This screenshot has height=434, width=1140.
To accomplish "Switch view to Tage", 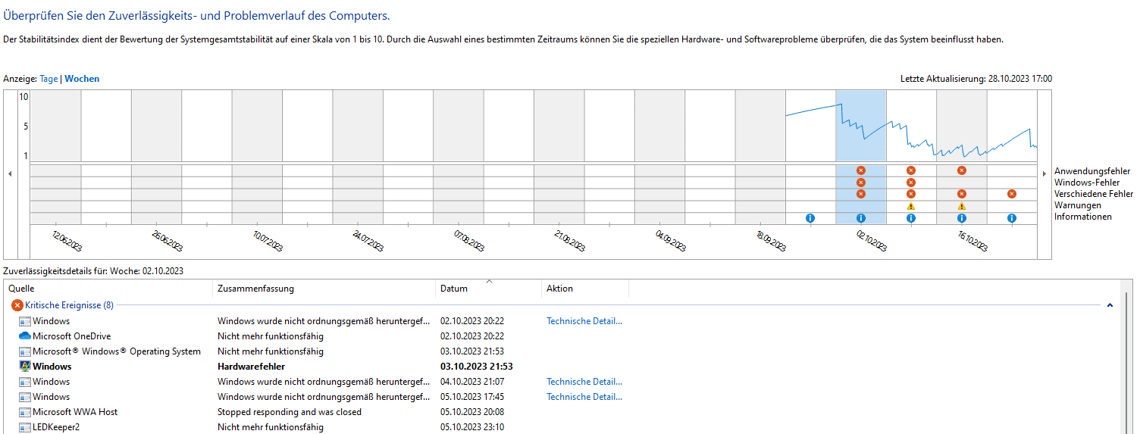I will click(x=49, y=79).
